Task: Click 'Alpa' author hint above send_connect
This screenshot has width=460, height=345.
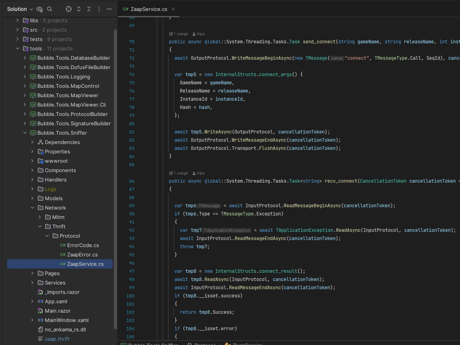Action: (x=199, y=34)
